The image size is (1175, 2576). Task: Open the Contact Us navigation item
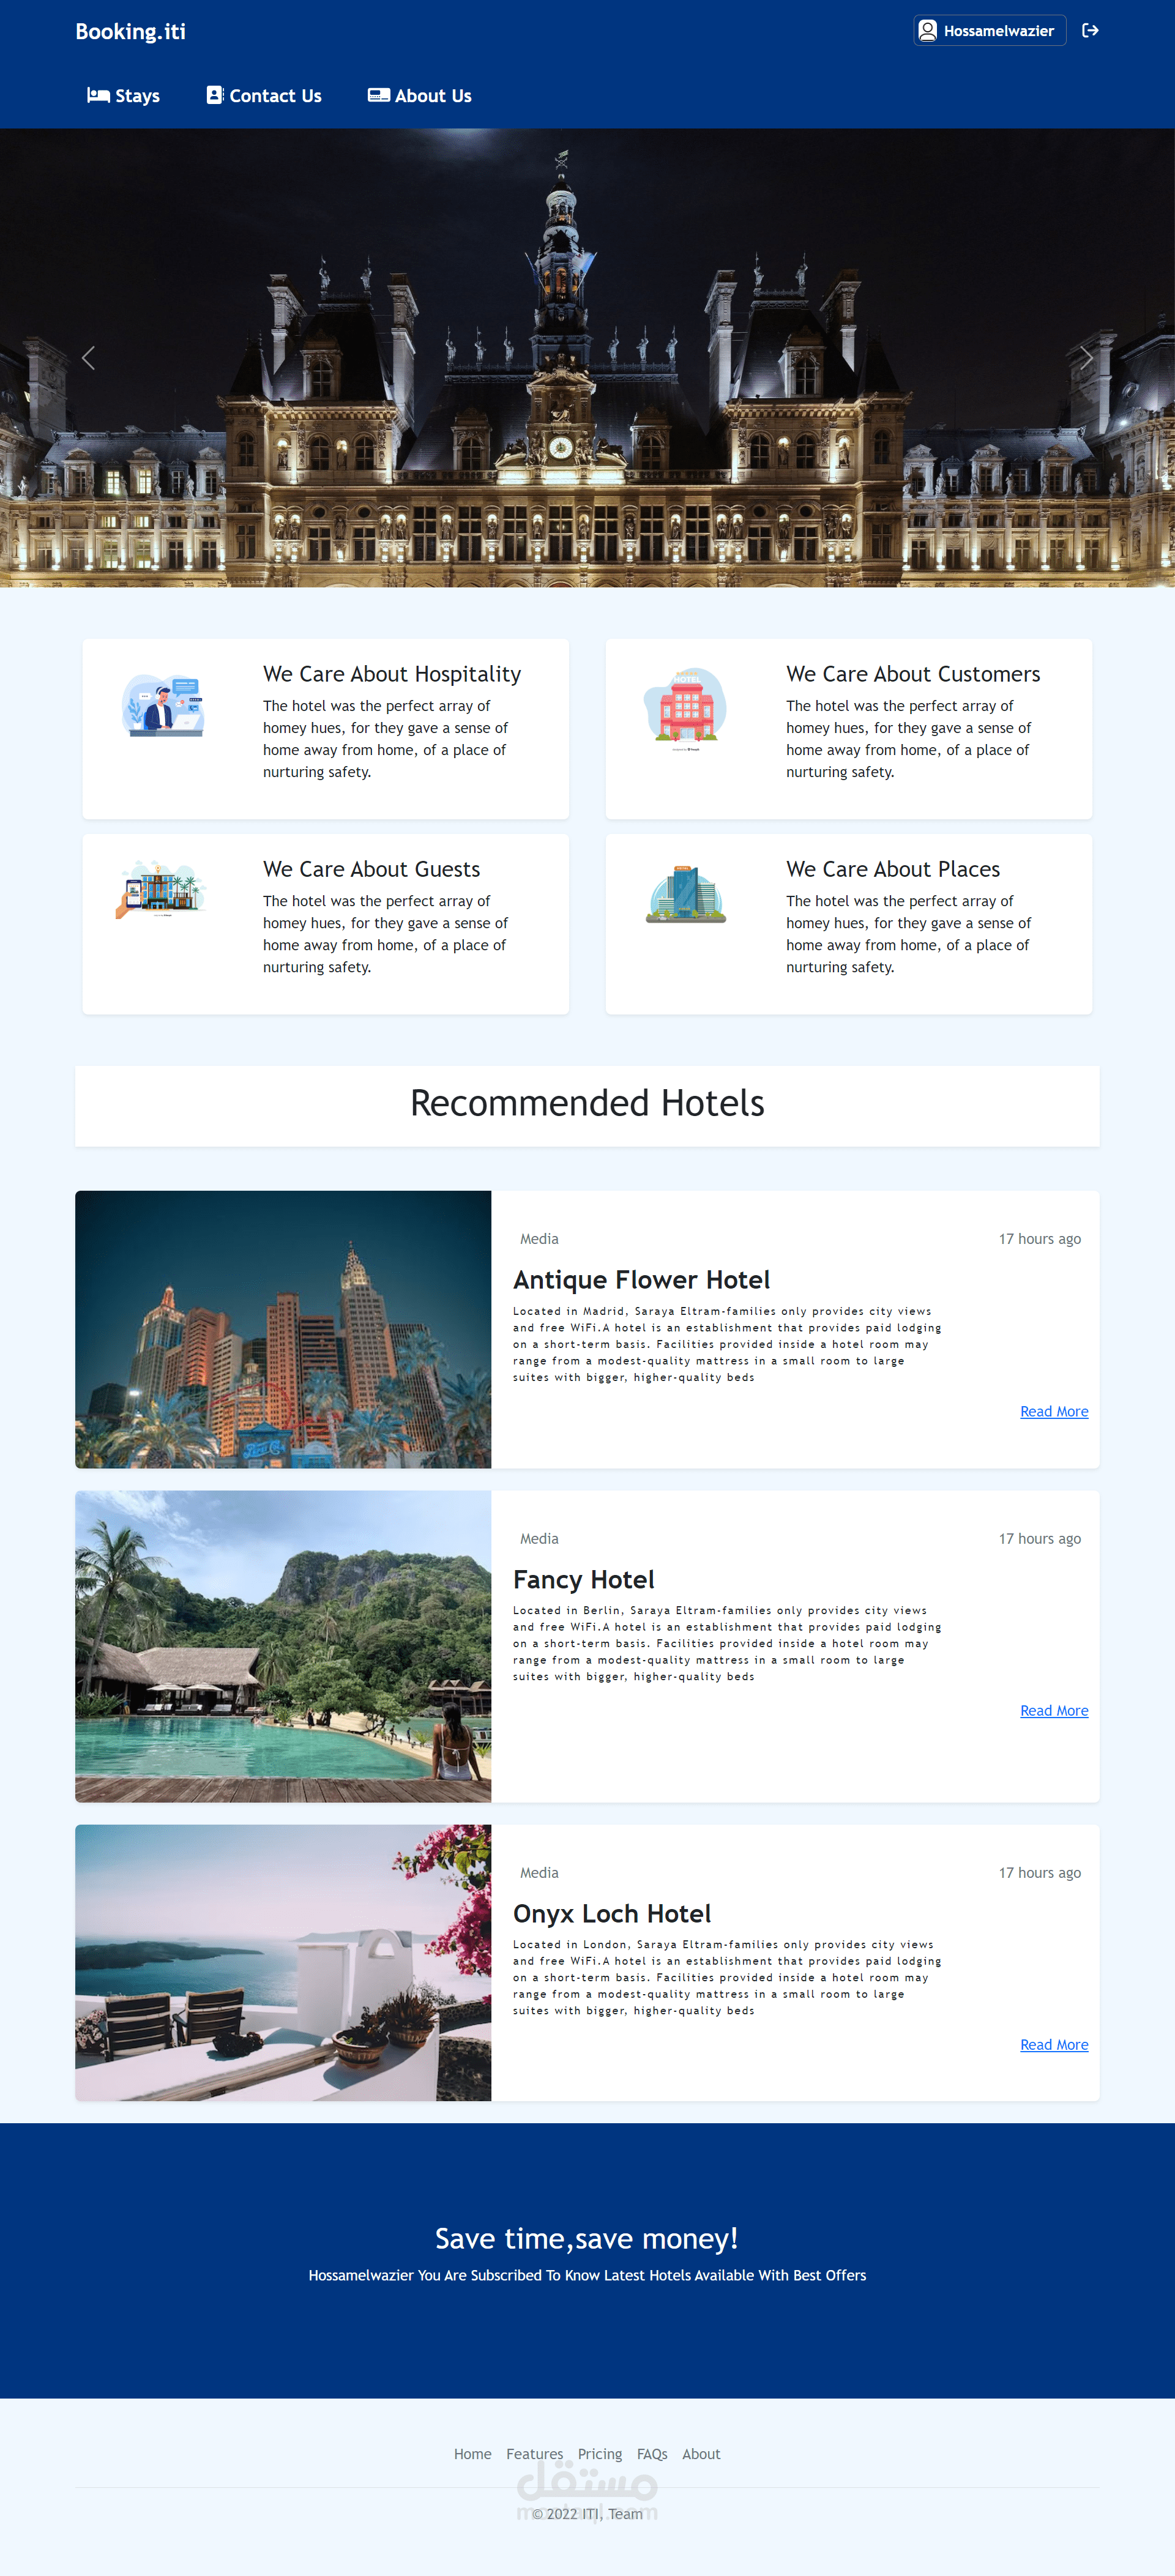tap(264, 96)
